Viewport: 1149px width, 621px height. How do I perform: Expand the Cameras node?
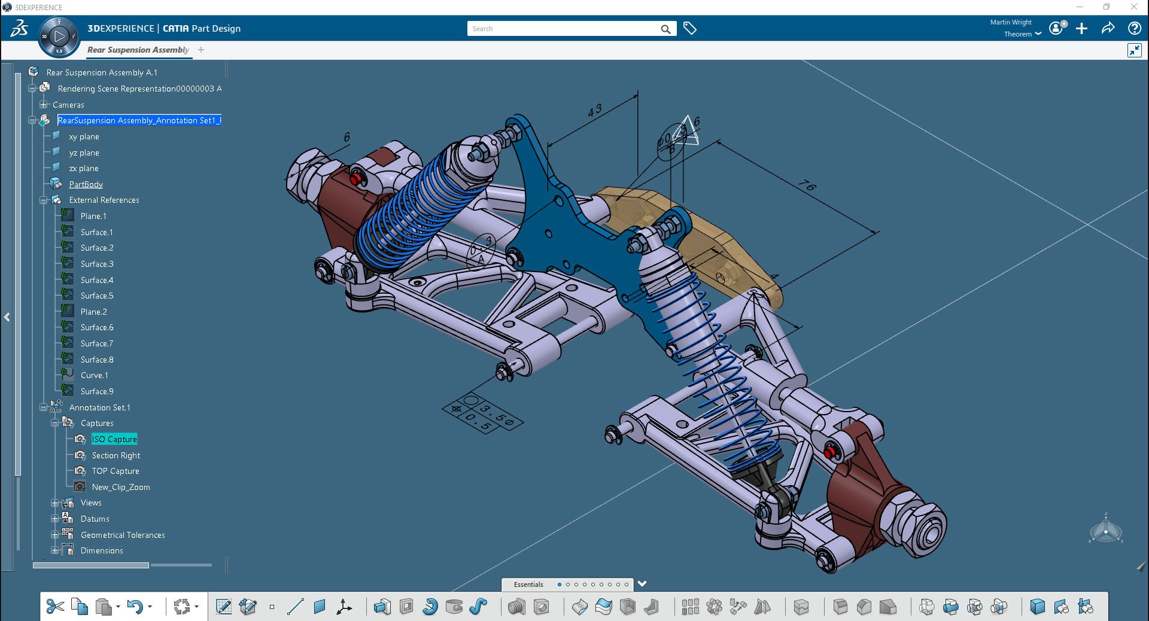point(42,104)
